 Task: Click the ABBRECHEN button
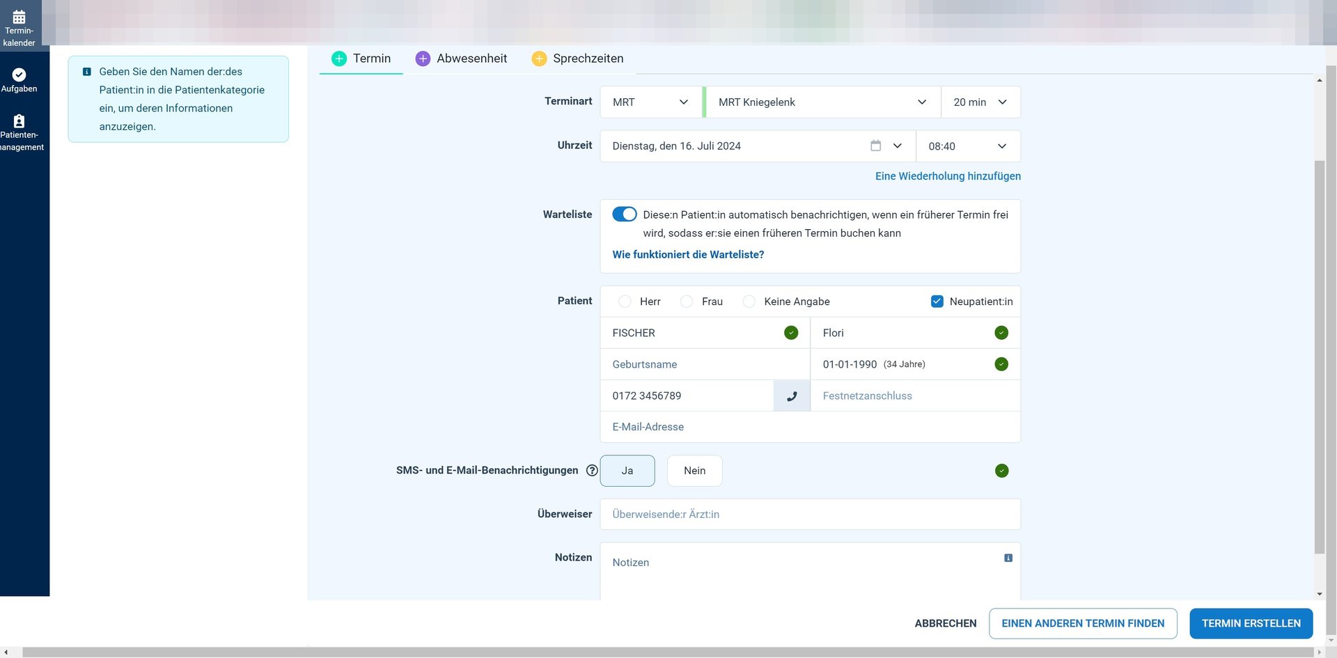pyautogui.click(x=946, y=623)
